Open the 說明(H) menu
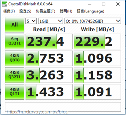This screenshot has height=115, width=126. click(x=66, y=11)
